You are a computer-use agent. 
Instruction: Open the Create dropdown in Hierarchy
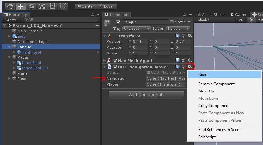[13, 20]
